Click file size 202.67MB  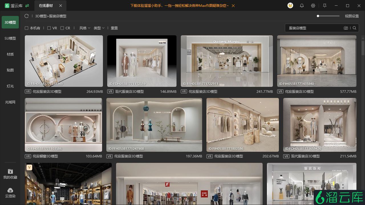[x=271, y=156]
